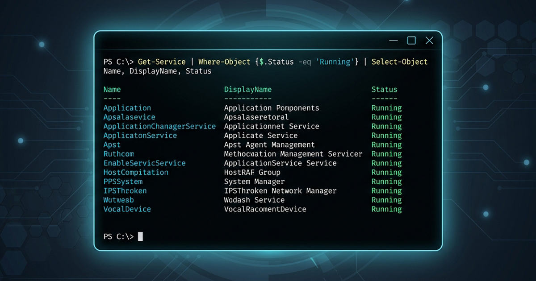This screenshot has width=536, height=281.
Task: Select the EnableServicService name
Action: pyautogui.click(x=144, y=163)
